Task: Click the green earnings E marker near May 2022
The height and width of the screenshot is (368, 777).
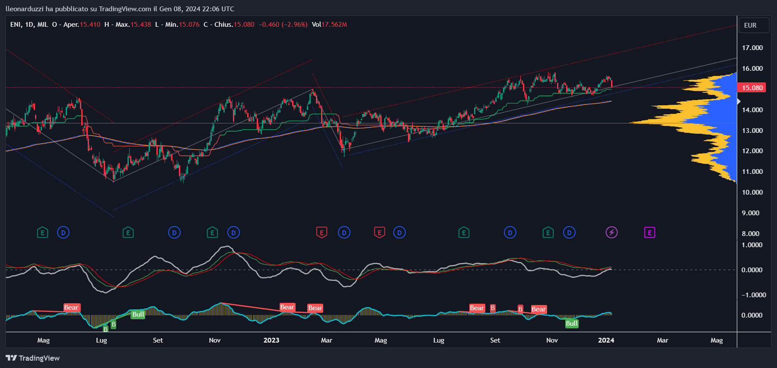Action: tap(42, 233)
